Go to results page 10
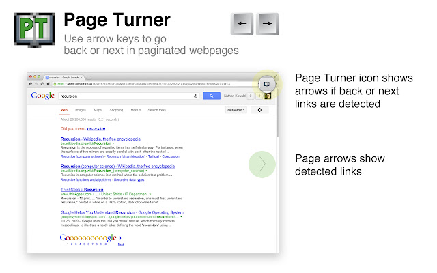Image resolution: width=437 pixels, height=273 pixels. [105, 244]
